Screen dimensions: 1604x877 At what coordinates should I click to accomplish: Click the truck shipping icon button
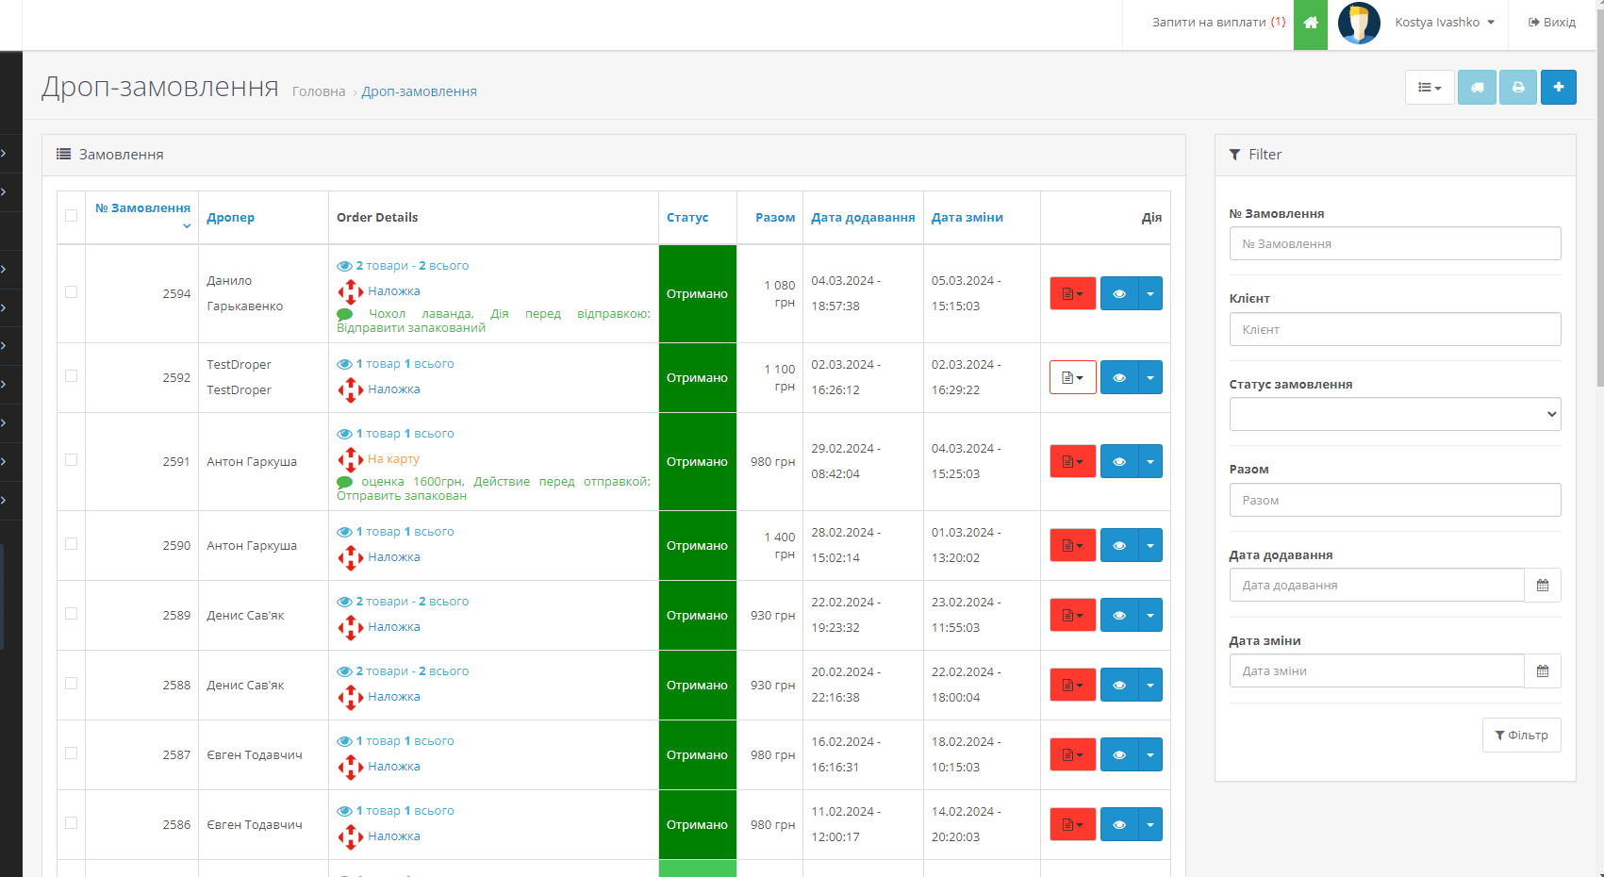click(1477, 88)
